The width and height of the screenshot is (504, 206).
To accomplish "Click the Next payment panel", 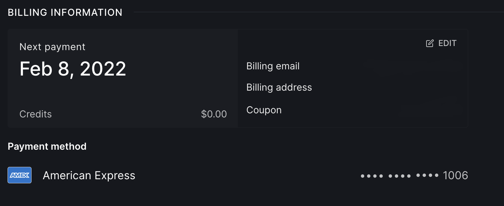I will 122,78.
